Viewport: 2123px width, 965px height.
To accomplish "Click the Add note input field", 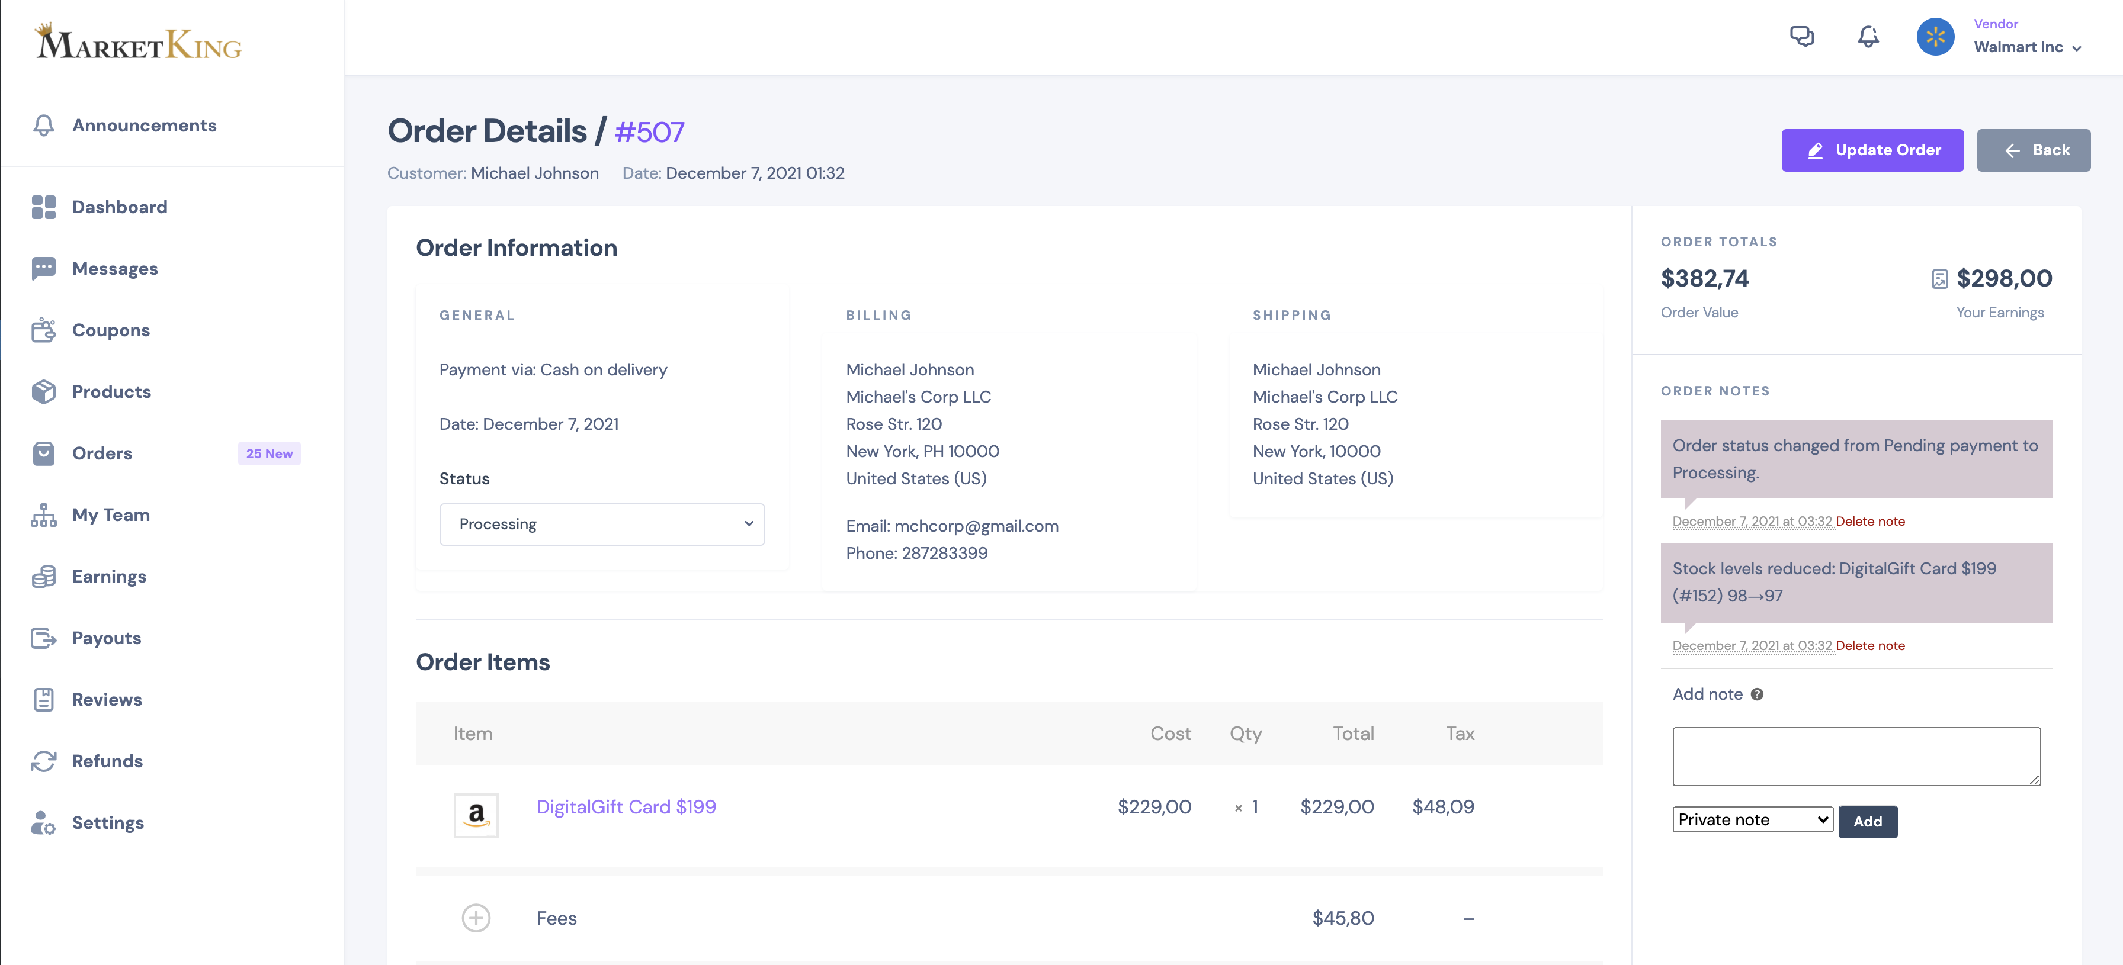I will (1856, 754).
